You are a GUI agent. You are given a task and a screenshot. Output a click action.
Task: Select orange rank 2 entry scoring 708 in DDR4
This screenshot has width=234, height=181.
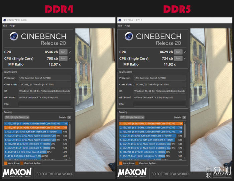pyautogui.click(x=36, y=127)
